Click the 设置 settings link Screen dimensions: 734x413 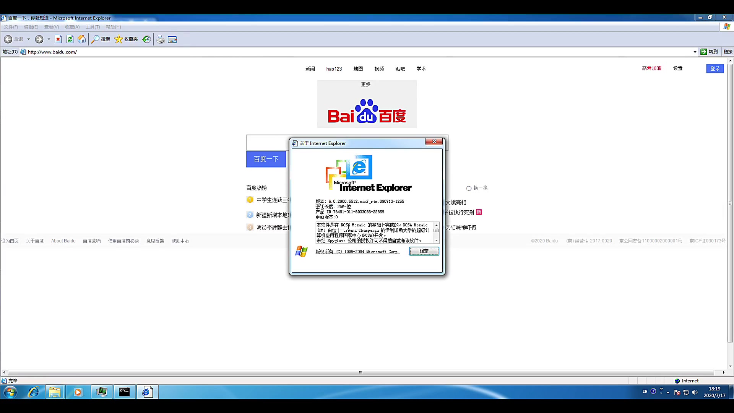678,68
